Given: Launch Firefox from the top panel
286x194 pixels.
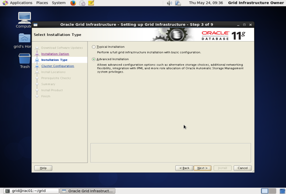Looking at the screenshot, I should click(x=73, y=3).
